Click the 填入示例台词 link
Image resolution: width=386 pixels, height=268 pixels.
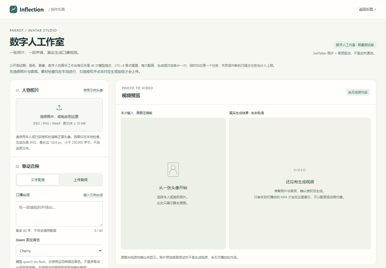click(x=93, y=195)
